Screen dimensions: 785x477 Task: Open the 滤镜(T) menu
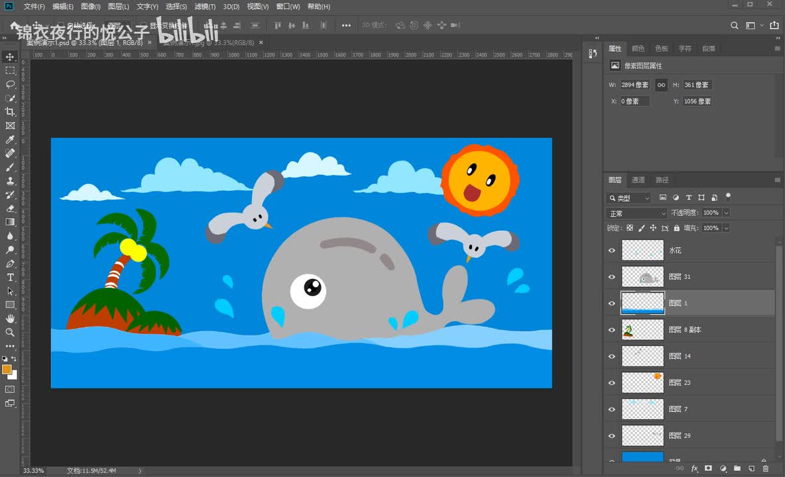(x=204, y=7)
